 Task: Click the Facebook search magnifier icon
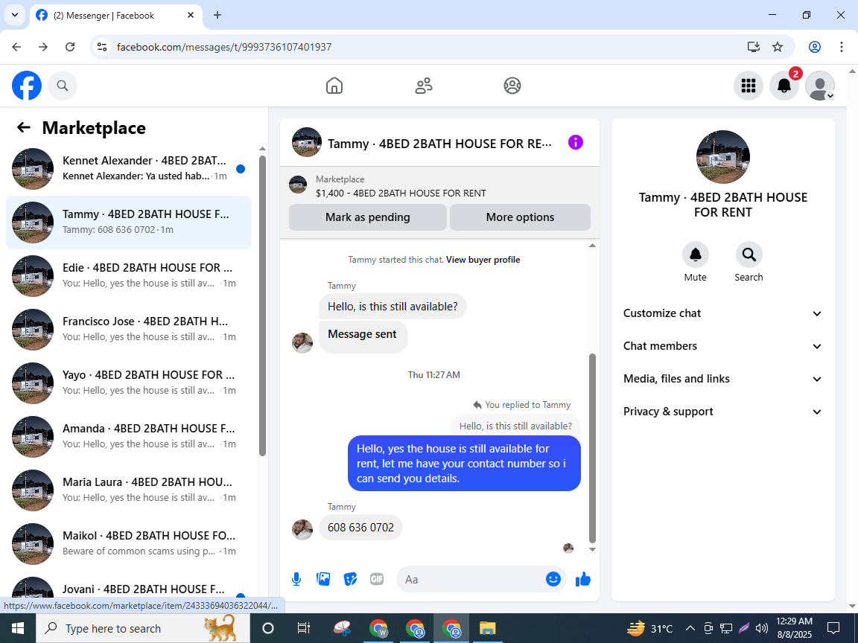[63, 86]
